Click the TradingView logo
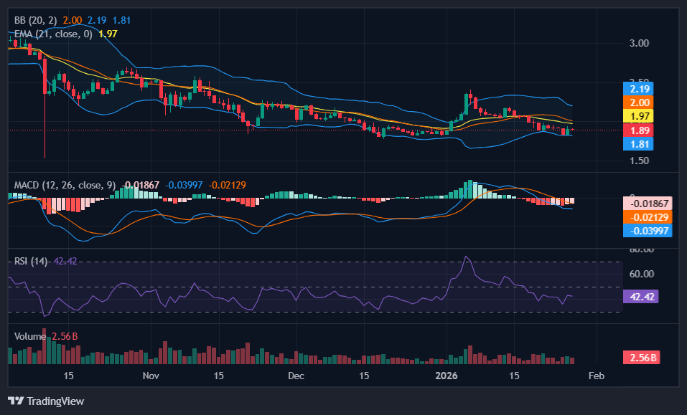The image size is (687, 415). [x=46, y=401]
